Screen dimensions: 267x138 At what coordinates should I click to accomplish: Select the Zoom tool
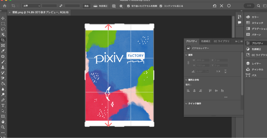tap(3, 127)
